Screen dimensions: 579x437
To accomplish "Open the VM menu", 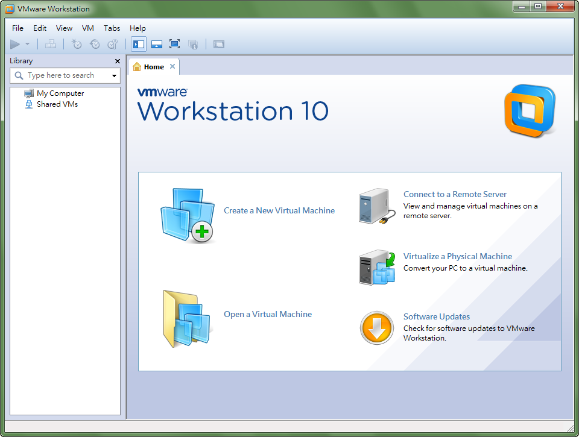I will pyautogui.click(x=88, y=28).
